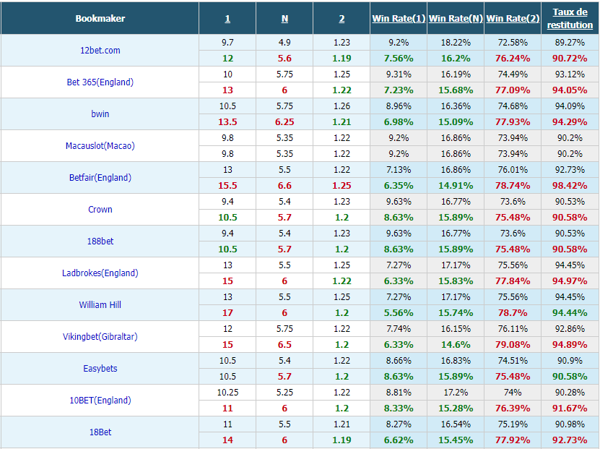The height and width of the screenshot is (449, 600).
Task: Select 10BET restitution value 91.67%
Action: click(570, 408)
